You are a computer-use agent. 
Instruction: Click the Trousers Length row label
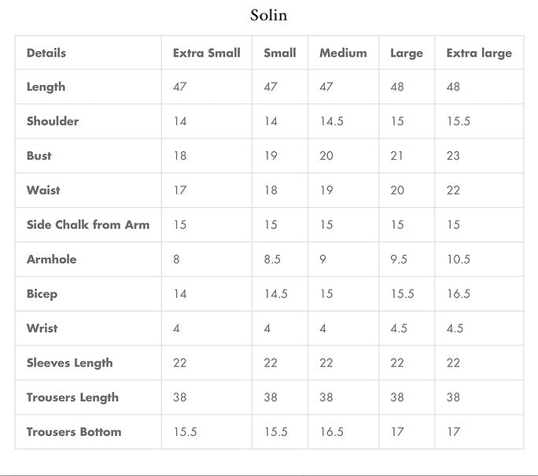pyautogui.click(x=72, y=397)
